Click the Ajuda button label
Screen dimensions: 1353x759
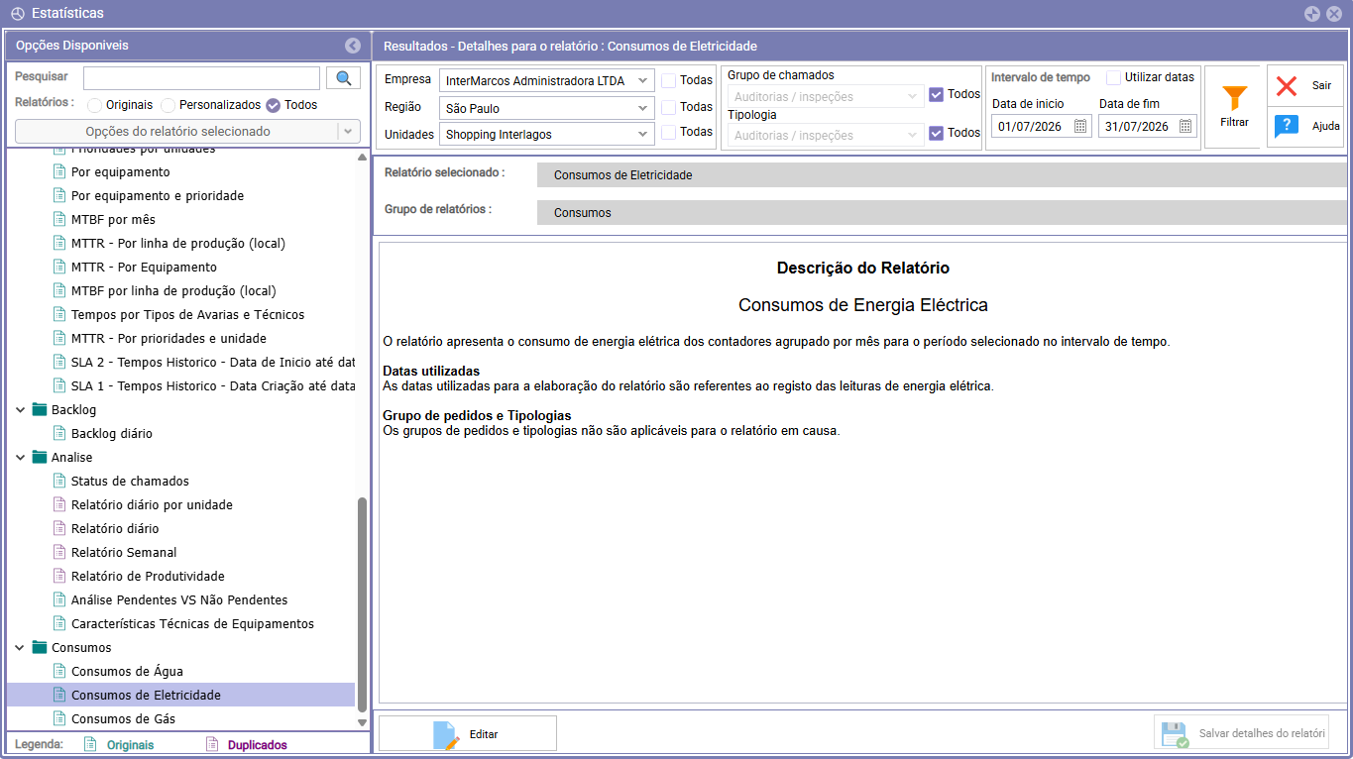coord(1325,126)
